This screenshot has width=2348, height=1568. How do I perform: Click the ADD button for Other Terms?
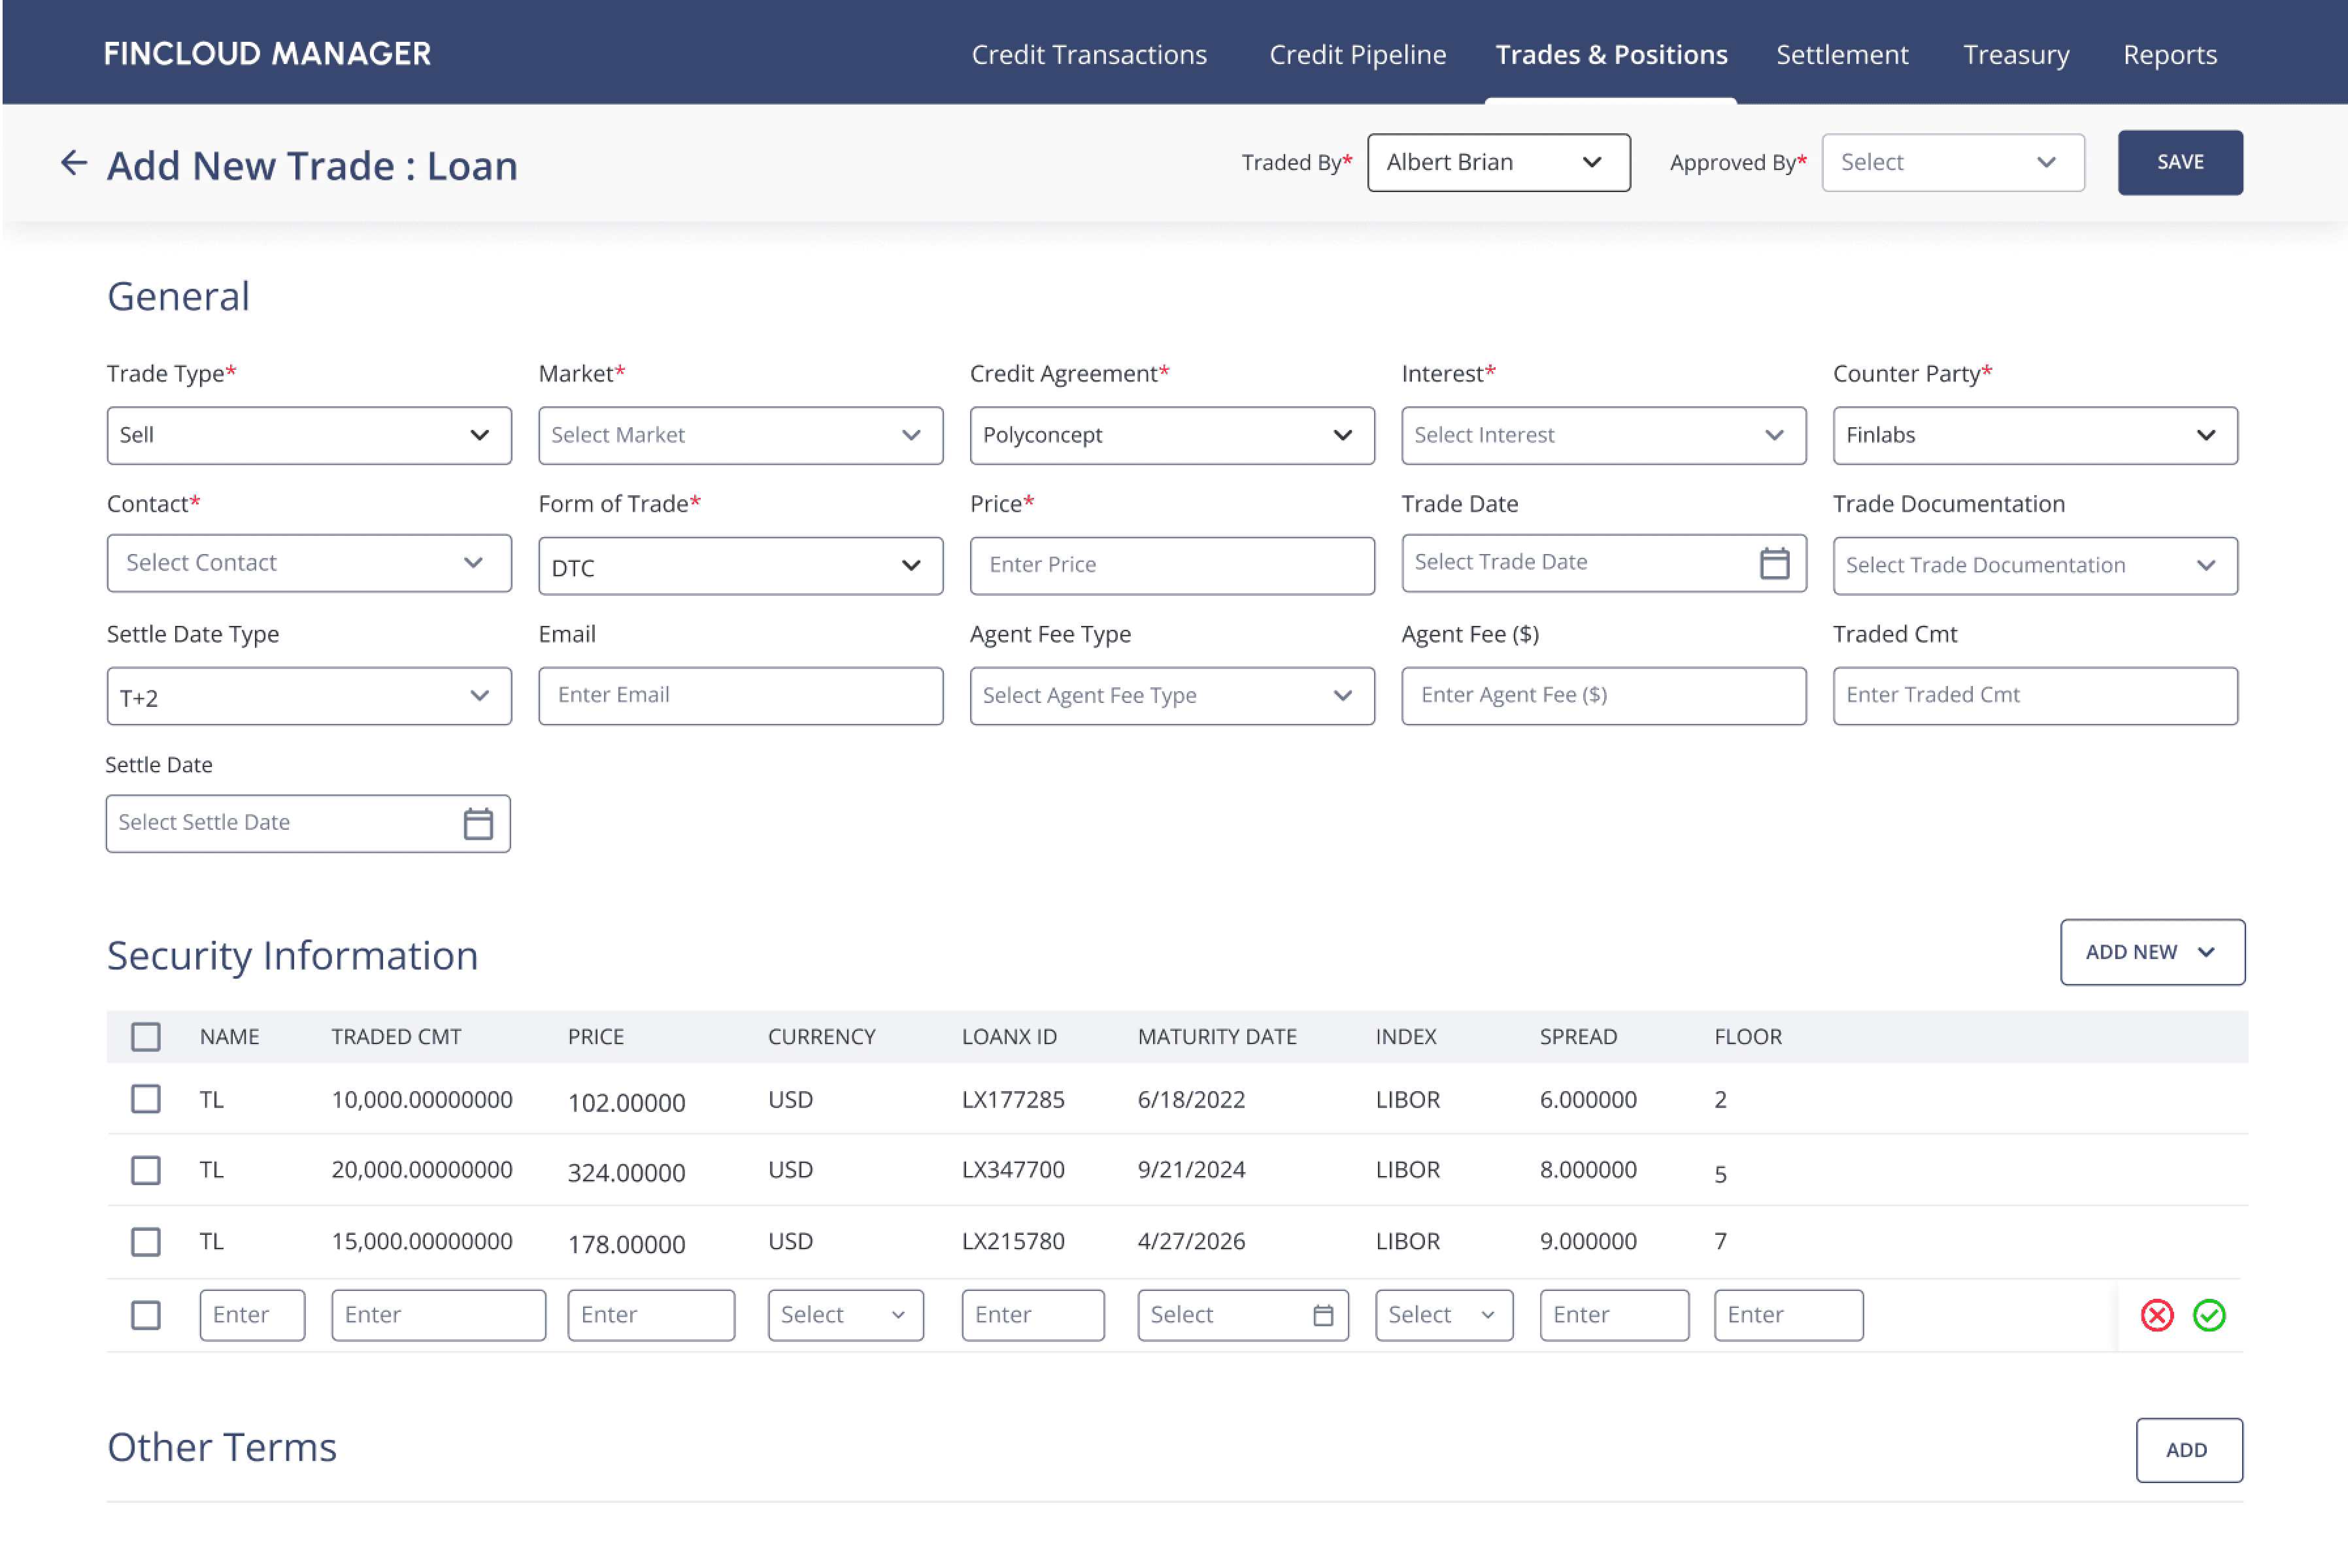[x=2189, y=1450]
